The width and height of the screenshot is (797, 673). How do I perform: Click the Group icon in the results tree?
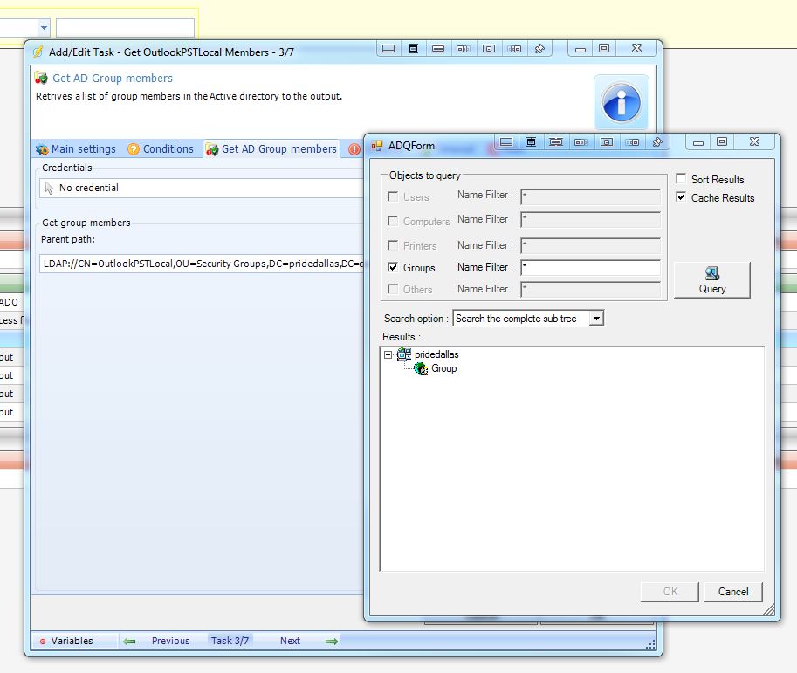(421, 369)
